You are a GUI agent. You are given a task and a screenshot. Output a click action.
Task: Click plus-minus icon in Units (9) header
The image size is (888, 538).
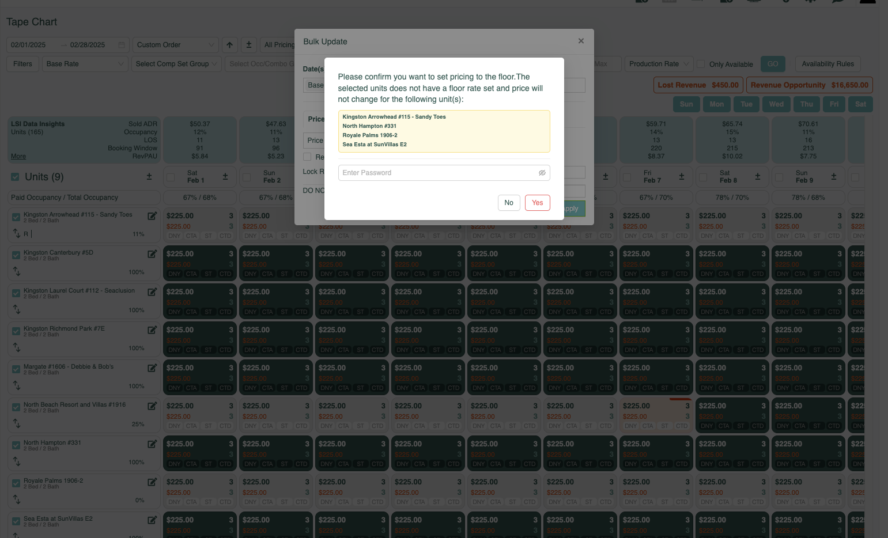coord(149,177)
